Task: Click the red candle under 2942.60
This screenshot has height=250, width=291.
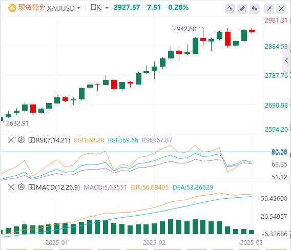Action: [x=203, y=39]
